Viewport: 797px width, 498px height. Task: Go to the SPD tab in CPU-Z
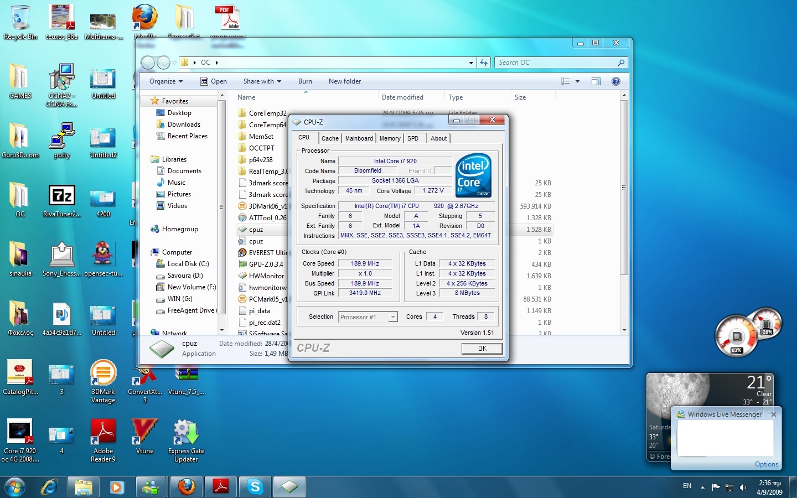point(413,138)
